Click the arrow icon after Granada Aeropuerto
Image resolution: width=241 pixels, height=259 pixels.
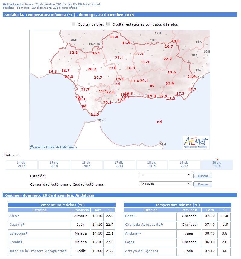point(162,225)
